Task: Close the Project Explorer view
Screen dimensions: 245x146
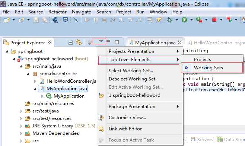Action: [x=50, y=42]
